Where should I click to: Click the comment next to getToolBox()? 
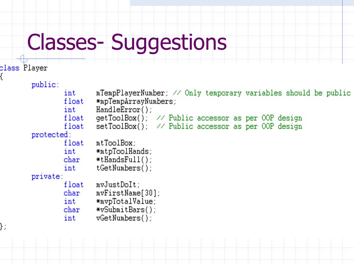(229, 118)
